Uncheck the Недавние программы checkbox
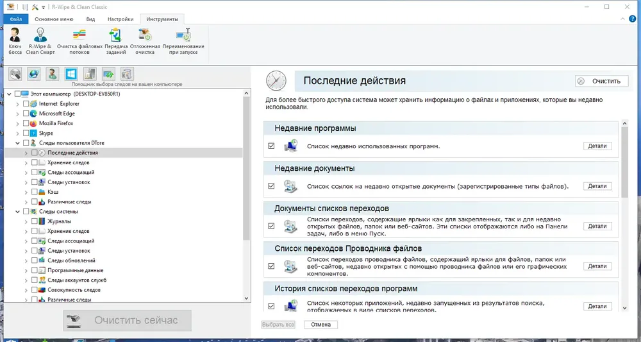641x342 pixels. [x=271, y=146]
